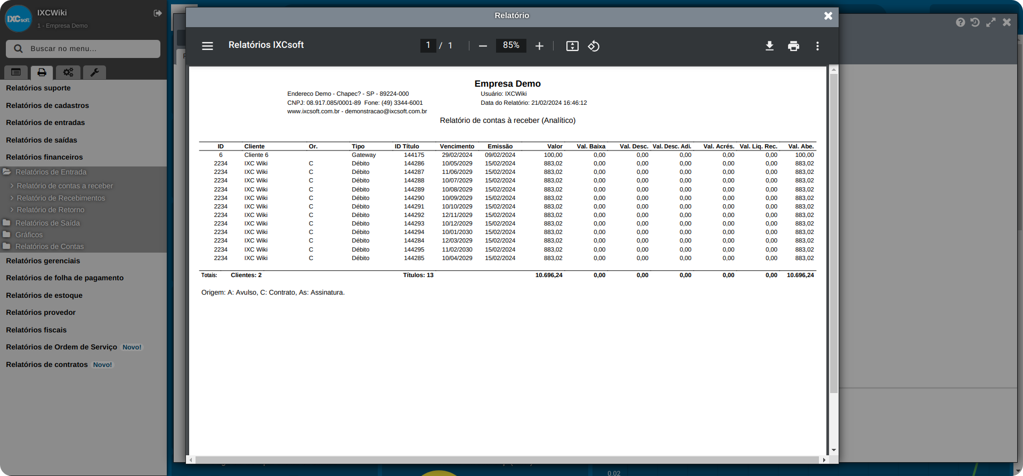Click the report vertical scrollbar thumb
The height and width of the screenshot is (476, 1023).
tap(834, 233)
